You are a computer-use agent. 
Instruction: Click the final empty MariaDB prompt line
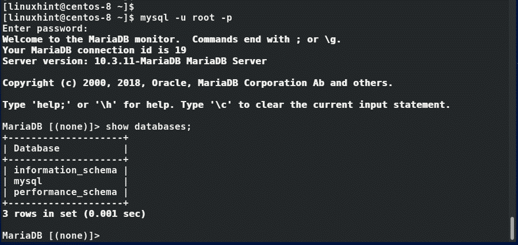[x=52, y=236]
